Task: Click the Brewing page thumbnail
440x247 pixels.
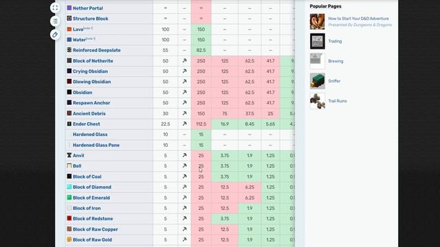Action: 318,61
